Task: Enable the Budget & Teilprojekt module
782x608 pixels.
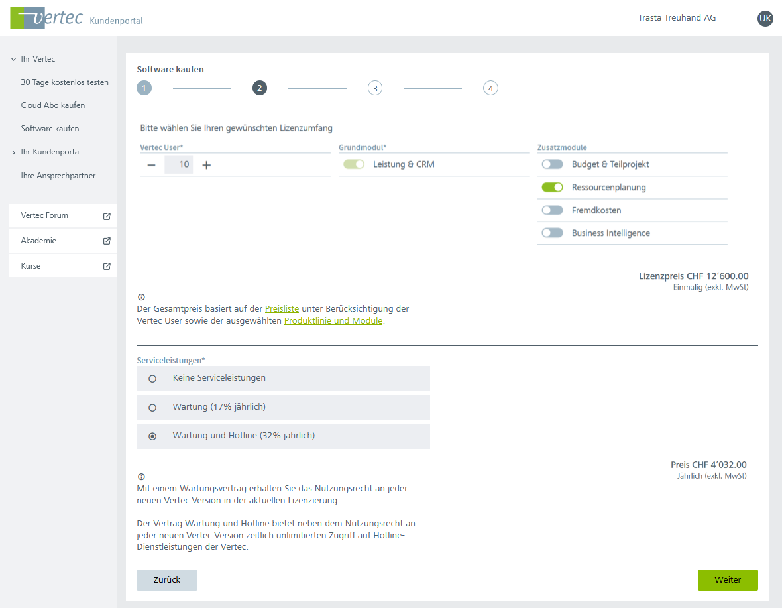Action: 552,164
